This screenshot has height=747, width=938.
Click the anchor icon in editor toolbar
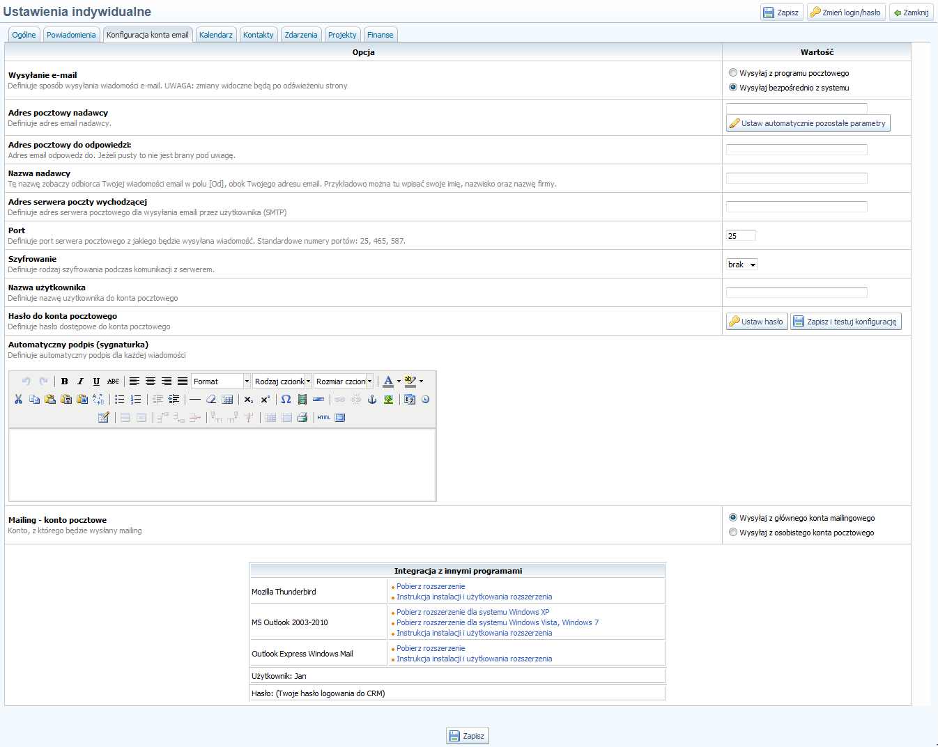click(372, 400)
